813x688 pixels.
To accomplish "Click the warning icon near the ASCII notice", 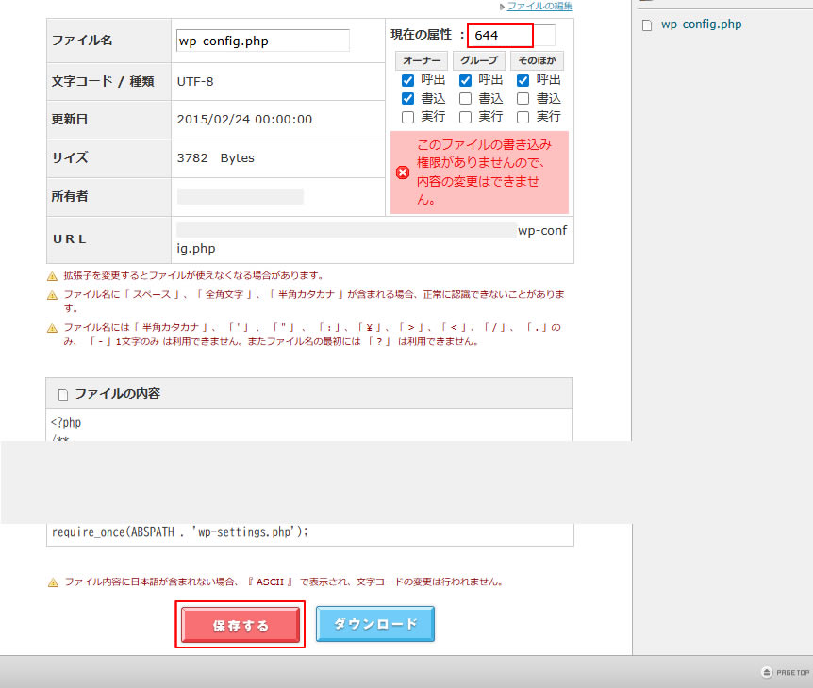I will tap(51, 582).
